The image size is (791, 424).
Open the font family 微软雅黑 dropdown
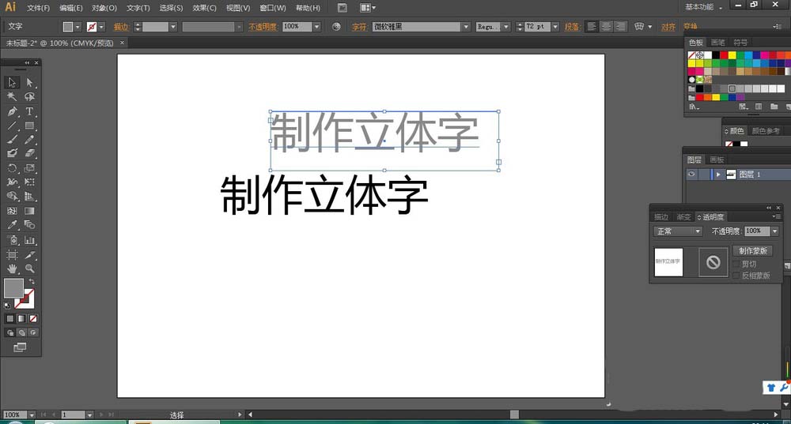click(466, 27)
